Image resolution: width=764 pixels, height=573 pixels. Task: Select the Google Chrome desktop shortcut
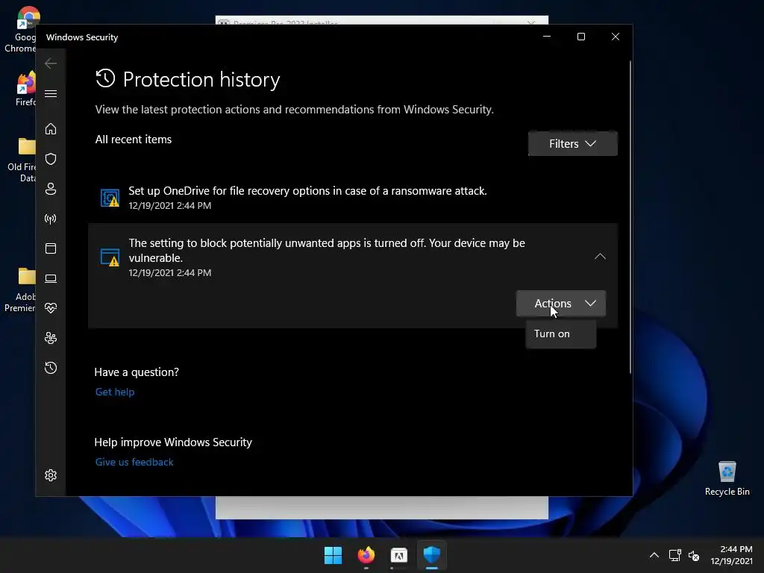pyautogui.click(x=19, y=29)
